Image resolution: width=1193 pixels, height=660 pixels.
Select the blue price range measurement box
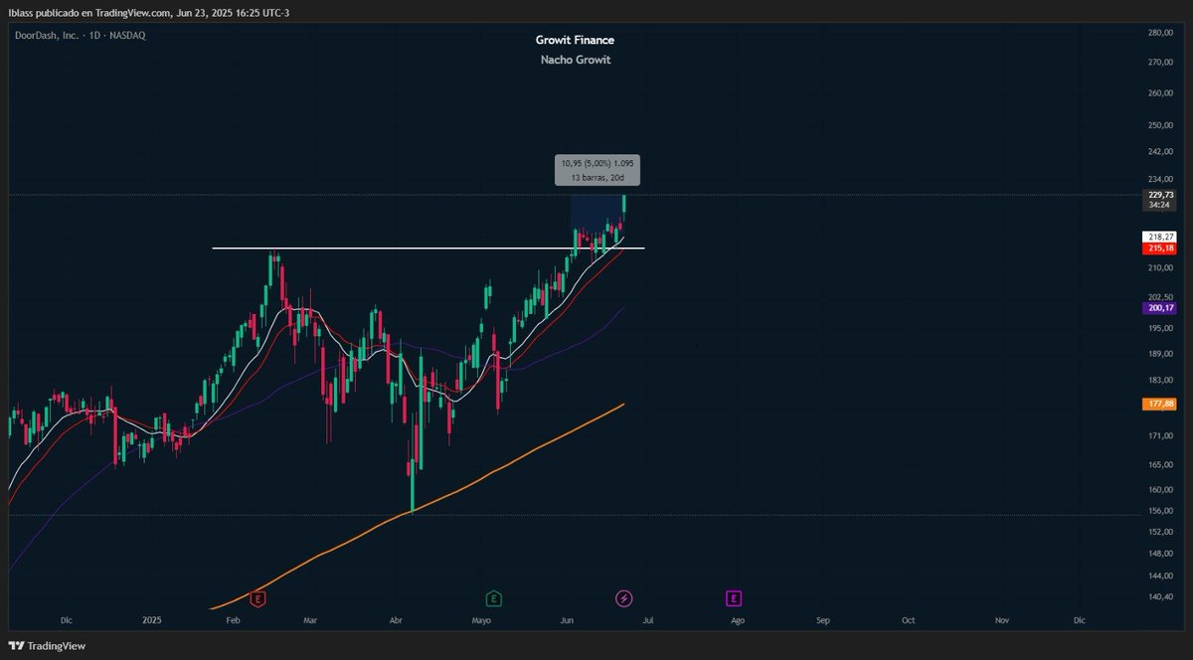pos(597,221)
